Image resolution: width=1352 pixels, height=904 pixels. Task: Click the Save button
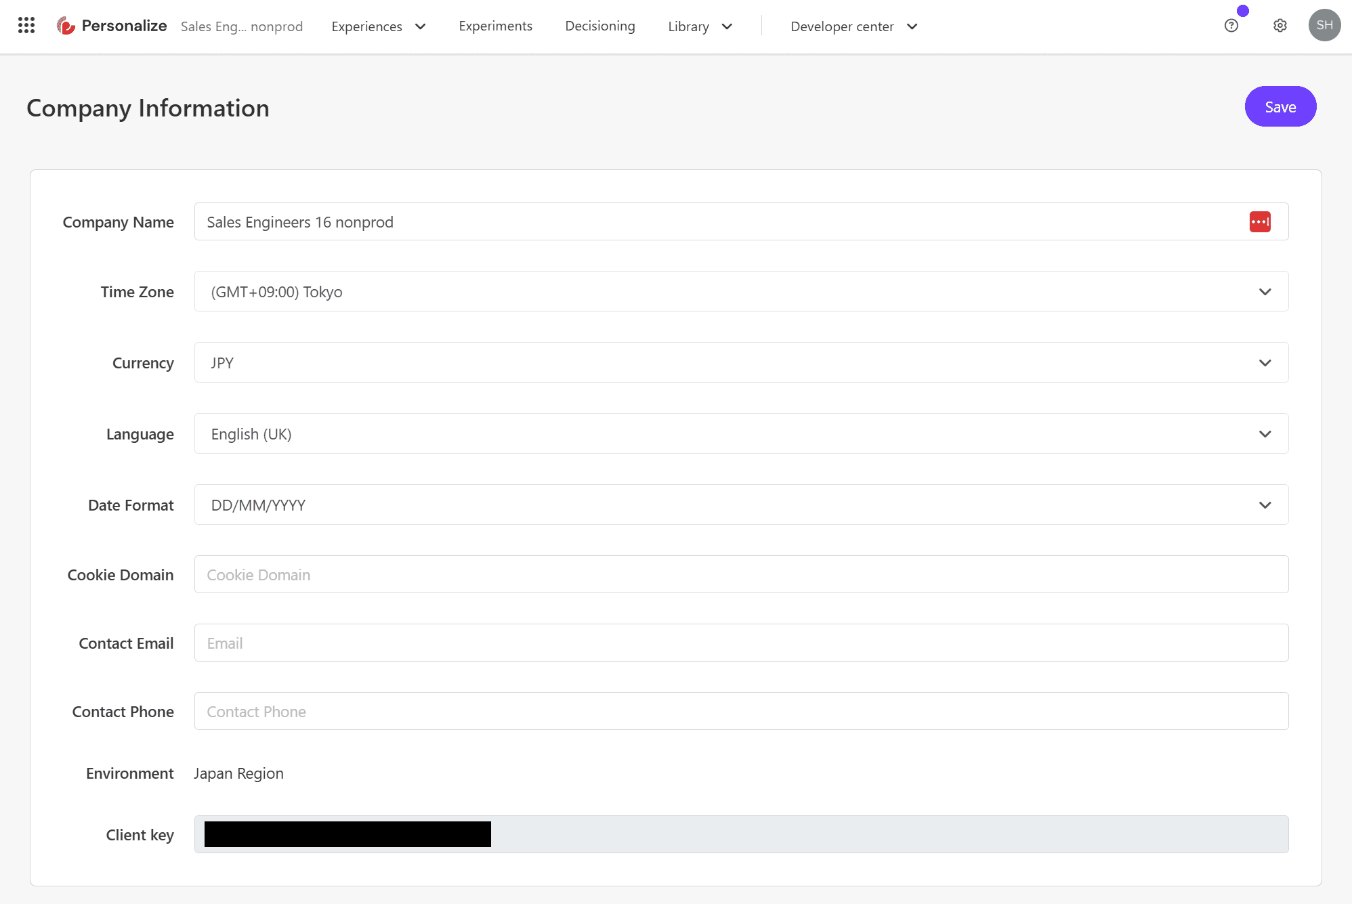click(1280, 107)
